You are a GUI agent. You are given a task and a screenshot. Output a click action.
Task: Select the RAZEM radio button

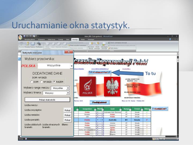(54, 82)
